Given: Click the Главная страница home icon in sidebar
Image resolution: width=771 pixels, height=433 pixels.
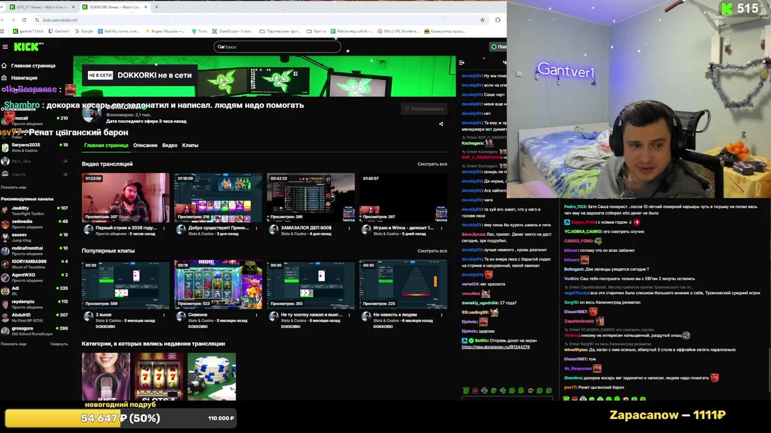Looking at the screenshot, I should tap(4, 66).
